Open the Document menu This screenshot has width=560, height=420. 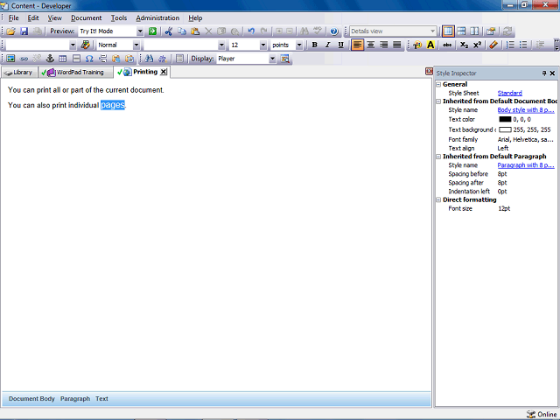(x=86, y=17)
